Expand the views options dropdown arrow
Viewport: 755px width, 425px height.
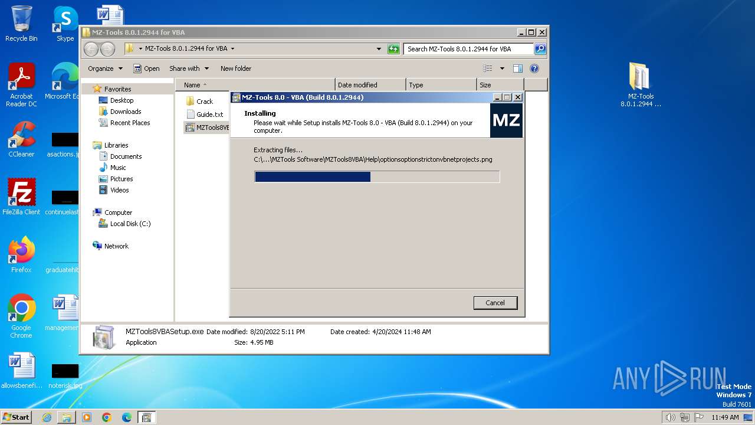(x=502, y=68)
